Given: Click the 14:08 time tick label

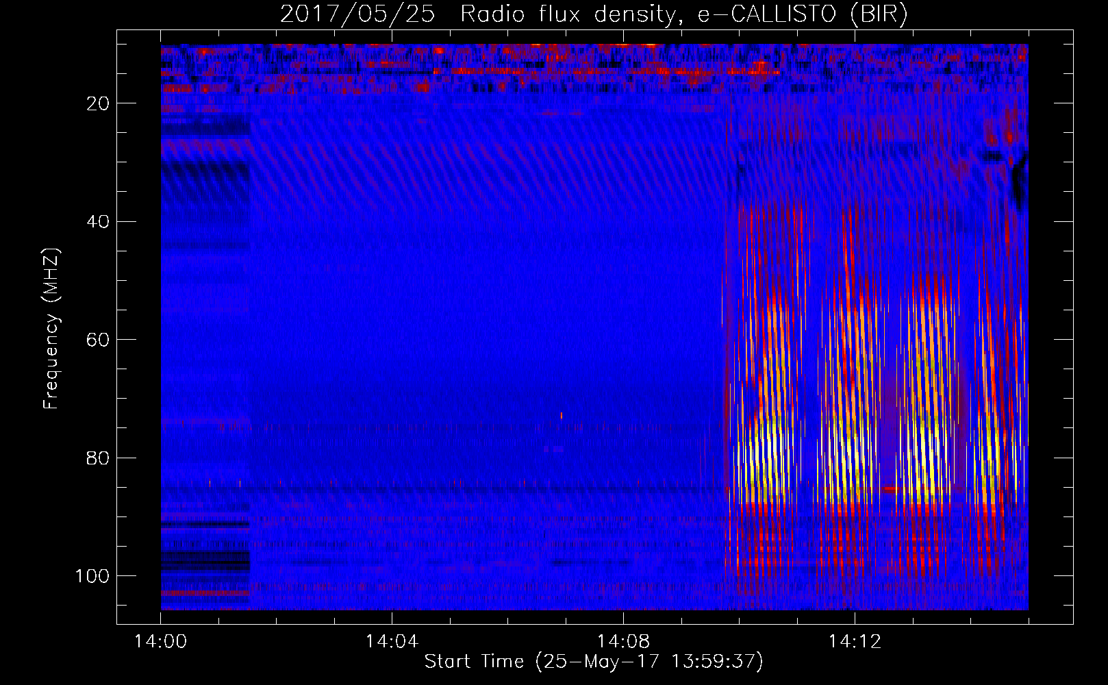Looking at the screenshot, I should coord(623,641).
